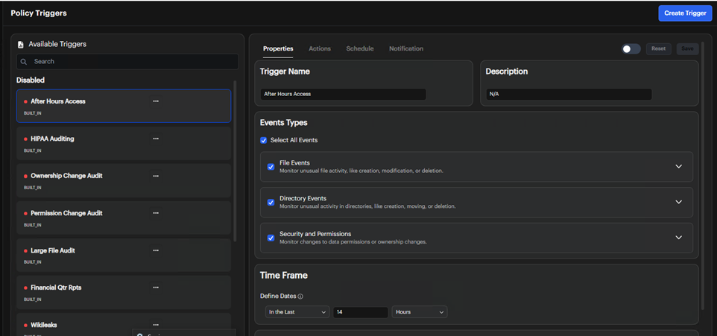The image size is (717, 336).
Task: Click the Create Trigger button
Action: pos(685,13)
